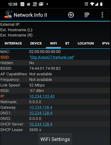Tap the Gmail notification icon
This screenshot has width=111, height=145.
tap(41, 4)
